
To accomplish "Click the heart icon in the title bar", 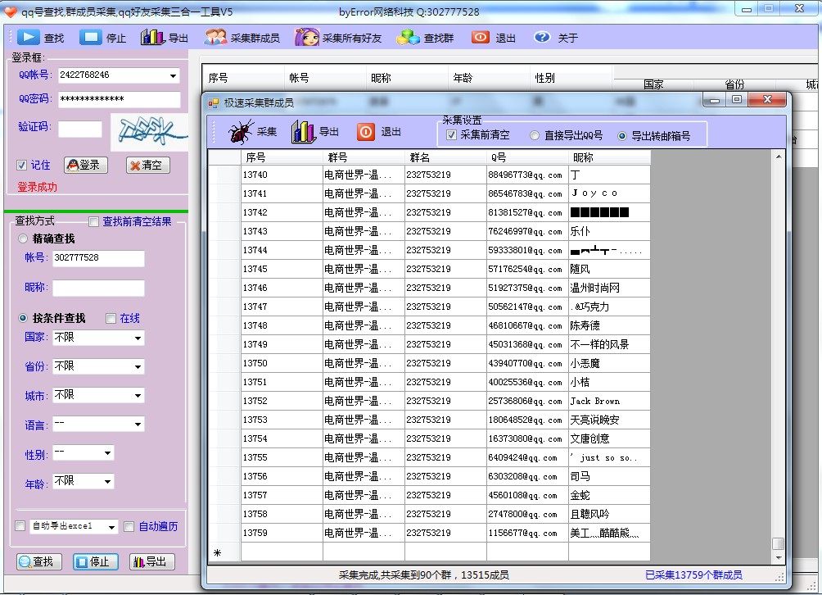I will coord(10,11).
